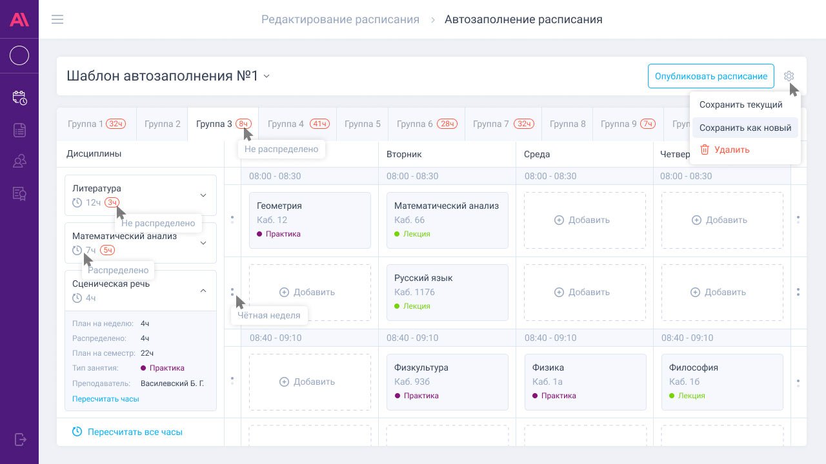
Task: Select Сохранить как новый menu item
Action: (x=745, y=128)
